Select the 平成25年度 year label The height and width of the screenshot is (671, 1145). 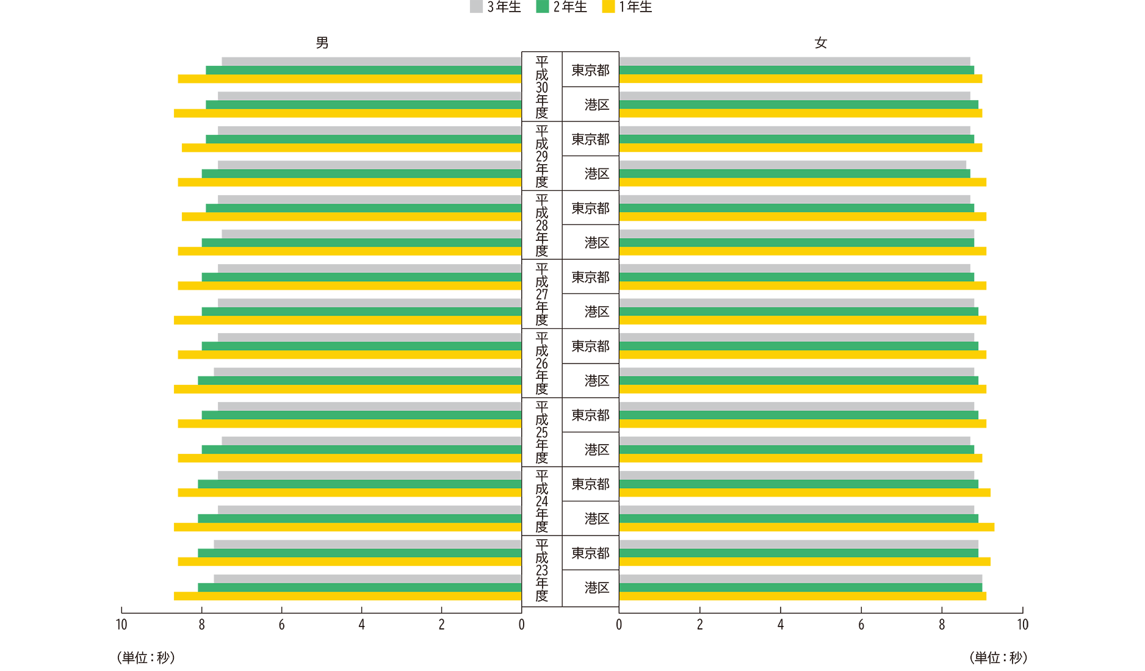click(542, 432)
